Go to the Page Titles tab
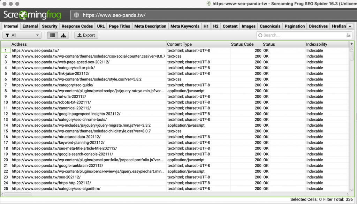Screen dimensions: 357x204 tap(119, 26)
